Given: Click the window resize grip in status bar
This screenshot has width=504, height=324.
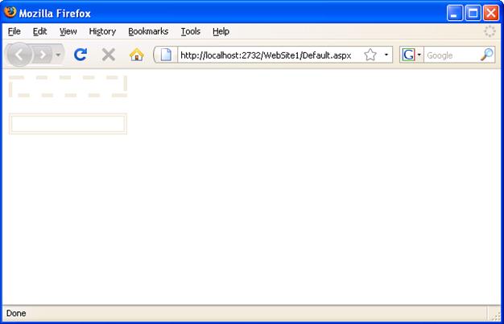Looking at the screenshot, I should pyautogui.click(x=496, y=316).
